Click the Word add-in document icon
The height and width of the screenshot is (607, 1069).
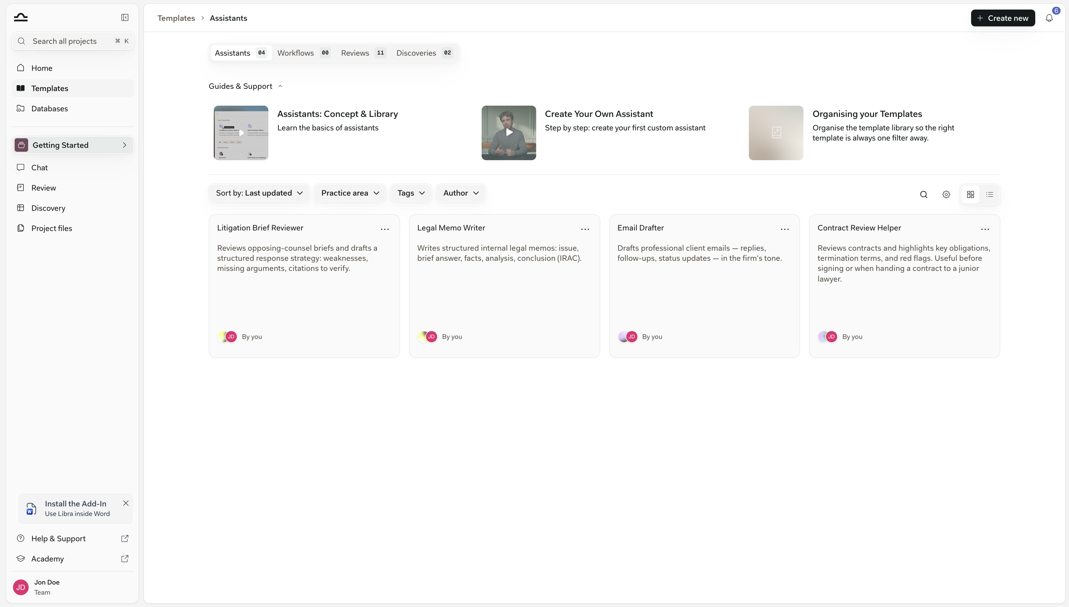point(31,509)
